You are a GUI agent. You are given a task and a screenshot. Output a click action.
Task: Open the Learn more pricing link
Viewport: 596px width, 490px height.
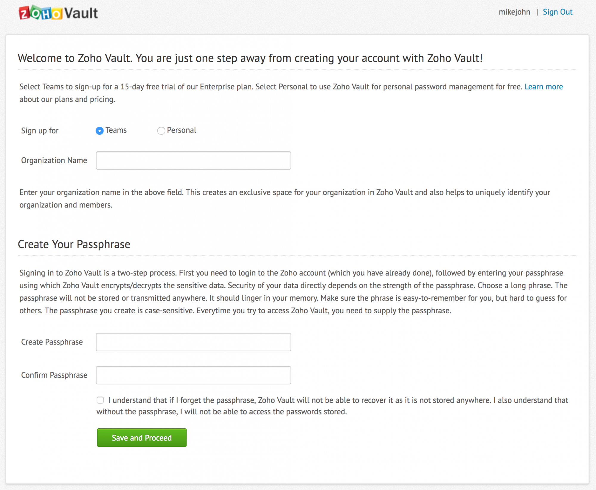pyautogui.click(x=544, y=87)
